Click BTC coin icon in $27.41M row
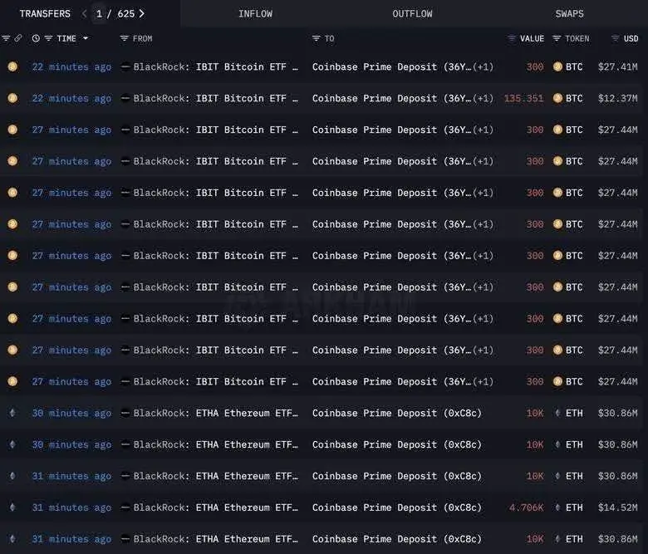The width and height of the screenshot is (648, 554). click(x=557, y=66)
